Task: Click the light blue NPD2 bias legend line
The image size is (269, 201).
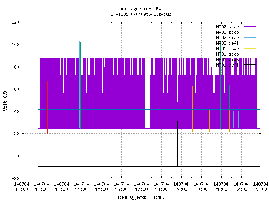Action: point(251,37)
